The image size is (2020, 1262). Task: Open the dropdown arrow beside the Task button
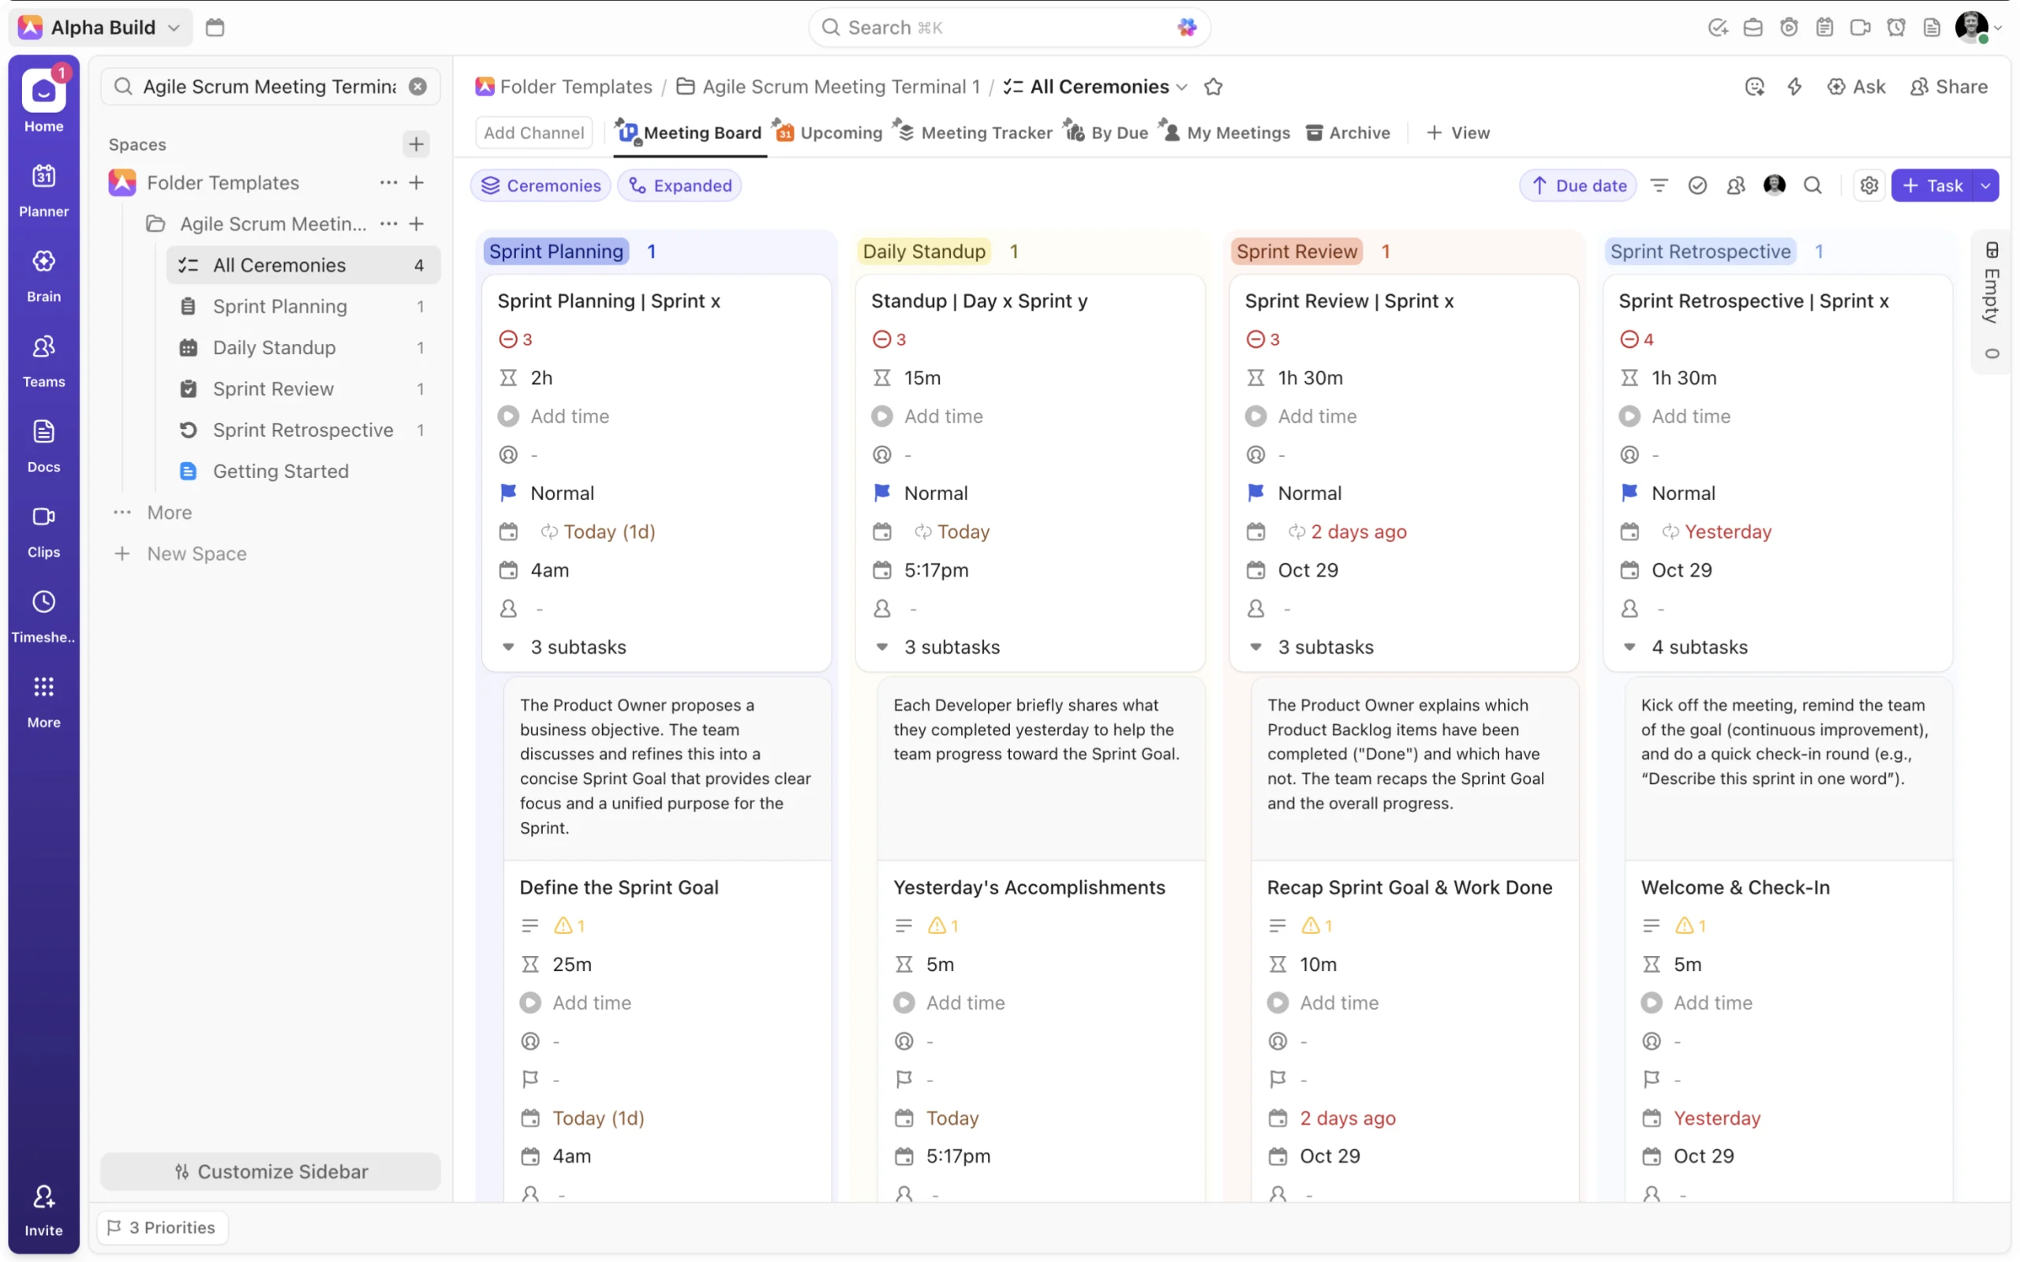[x=1986, y=185]
